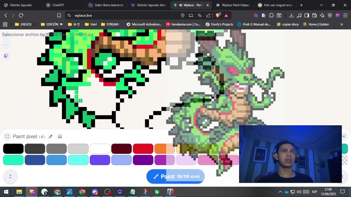Choose the orange color swatch

(x=165, y=149)
